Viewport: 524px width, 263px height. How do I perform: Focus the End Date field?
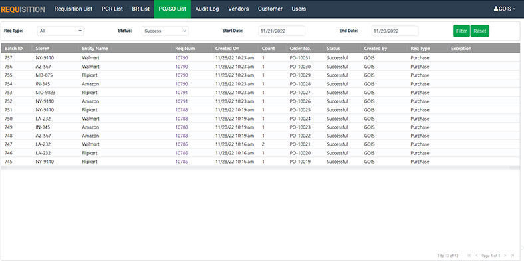pyautogui.click(x=395, y=31)
